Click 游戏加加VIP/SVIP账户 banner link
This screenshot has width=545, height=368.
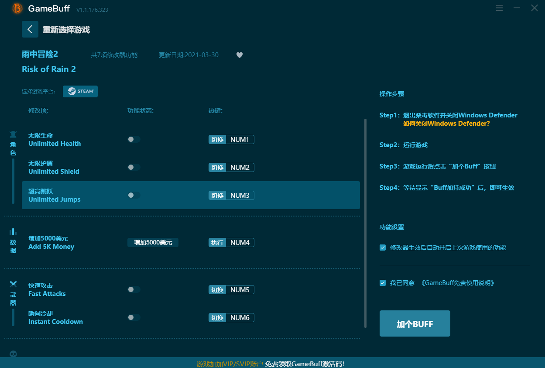pos(230,364)
